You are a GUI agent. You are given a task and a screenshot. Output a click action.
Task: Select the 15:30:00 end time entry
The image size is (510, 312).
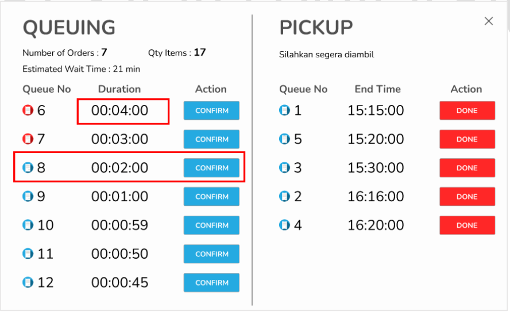click(376, 168)
